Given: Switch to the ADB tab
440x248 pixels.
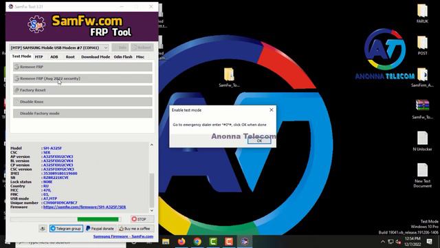Looking at the screenshot, I should click(x=54, y=56).
